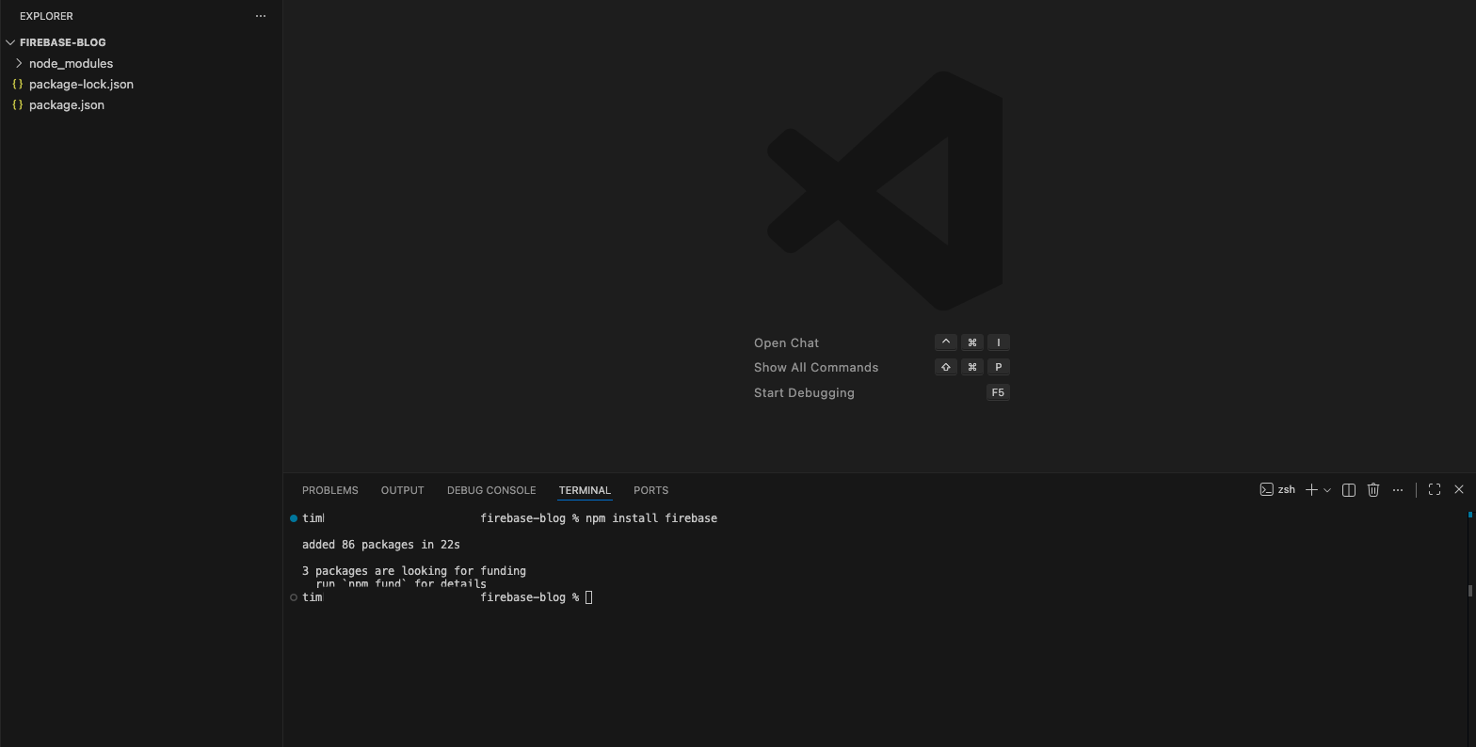Image resolution: width=1476 pixels, height=747 pixels.
Task: Click the F5 key badge
Action: [x=998, y=392]
